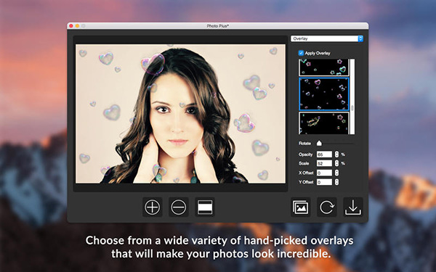Viewport: 436px width, 272px height.
Task: Click the zoom in plus icon
Action: click(x=153, y=207)
